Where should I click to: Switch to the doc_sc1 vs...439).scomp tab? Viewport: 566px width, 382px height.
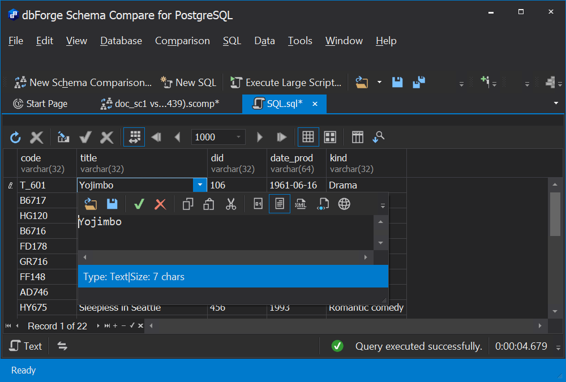tap(160, 104)
